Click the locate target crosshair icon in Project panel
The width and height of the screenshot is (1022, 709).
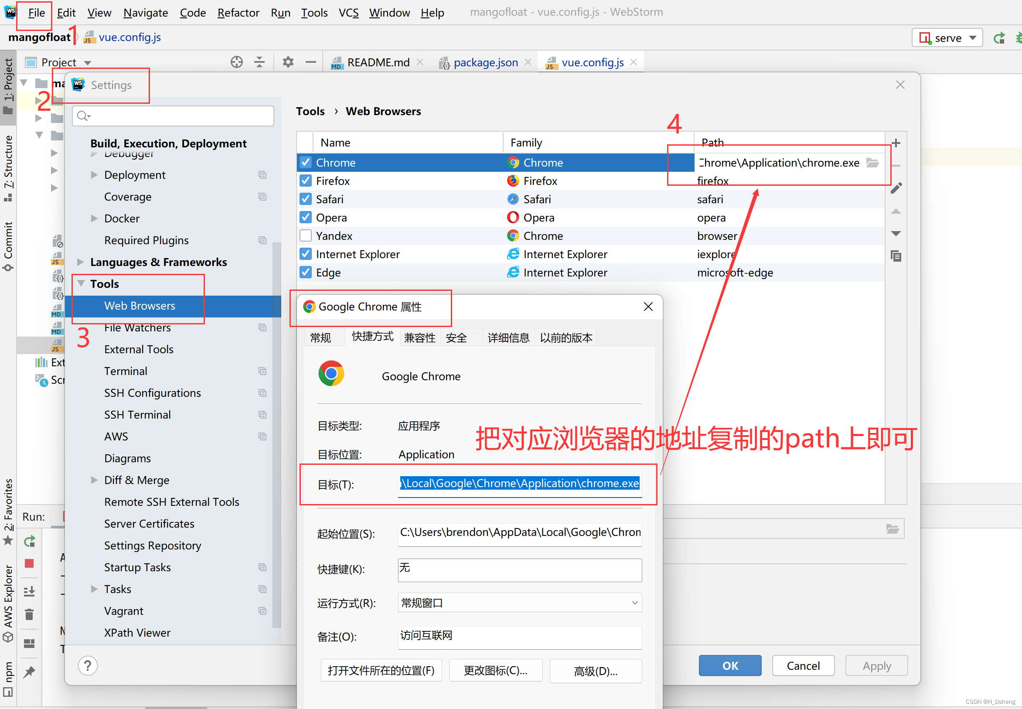click(236, 62)
